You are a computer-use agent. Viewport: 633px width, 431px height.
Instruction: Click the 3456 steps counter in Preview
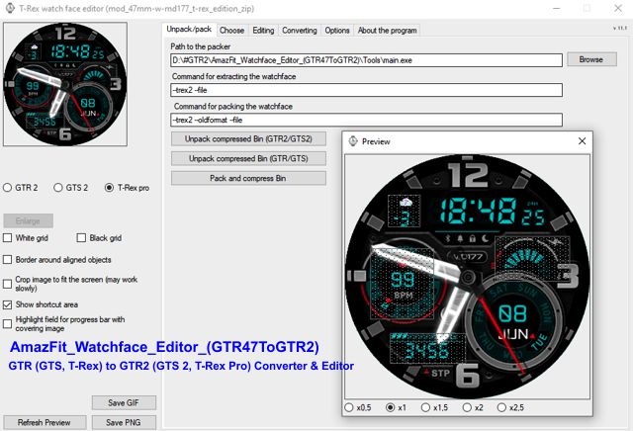point(426,350)
